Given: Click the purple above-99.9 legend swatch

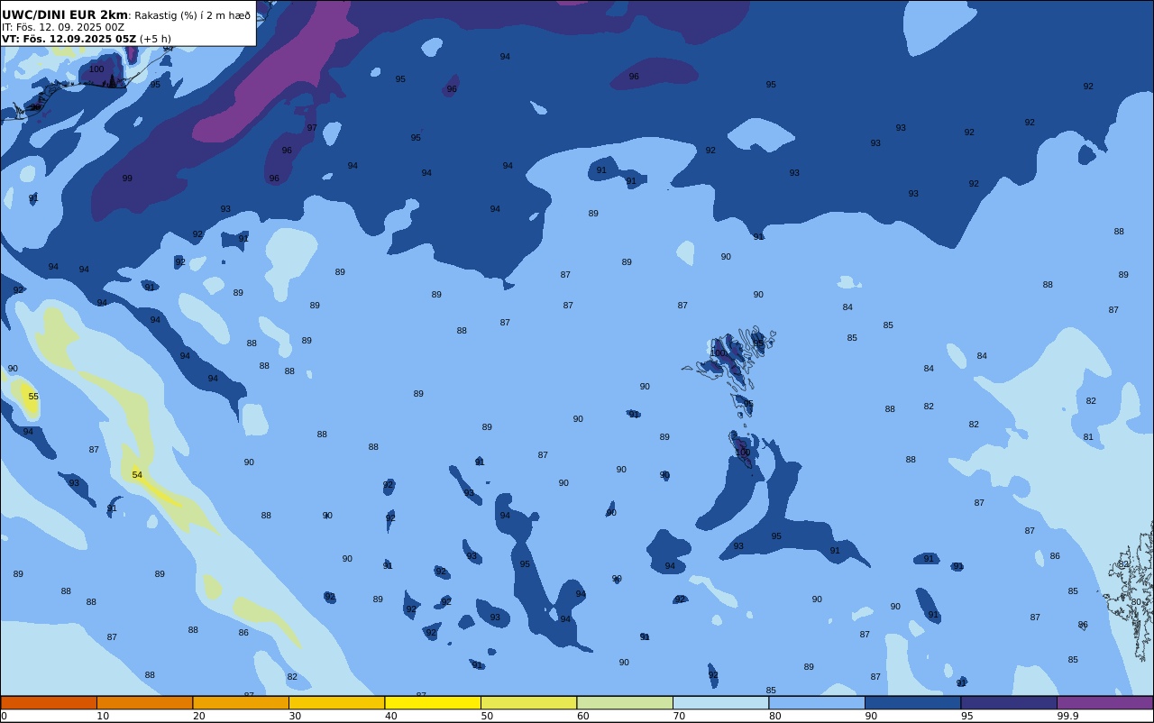Looking at the screenshot, I should tap(1104, 702).
